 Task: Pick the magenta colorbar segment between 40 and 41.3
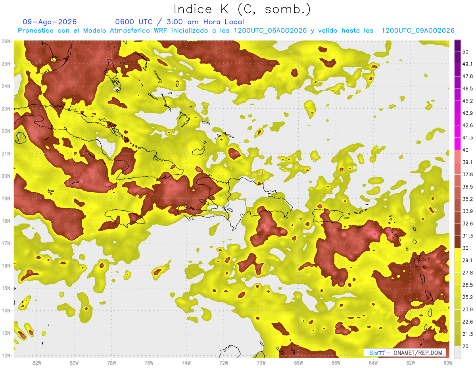tap(457, 143)
